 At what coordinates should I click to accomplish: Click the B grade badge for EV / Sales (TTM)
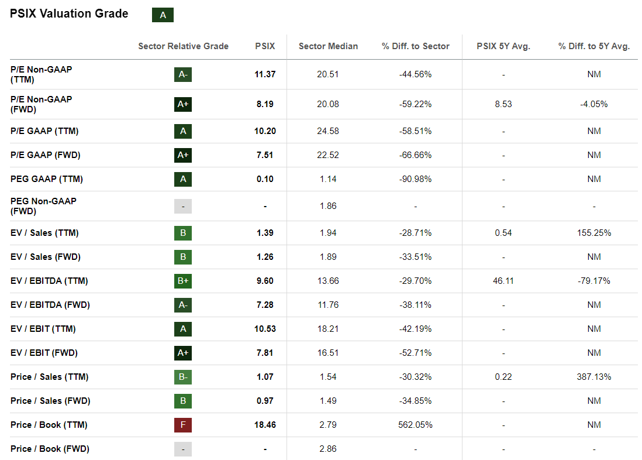[183, 233]
